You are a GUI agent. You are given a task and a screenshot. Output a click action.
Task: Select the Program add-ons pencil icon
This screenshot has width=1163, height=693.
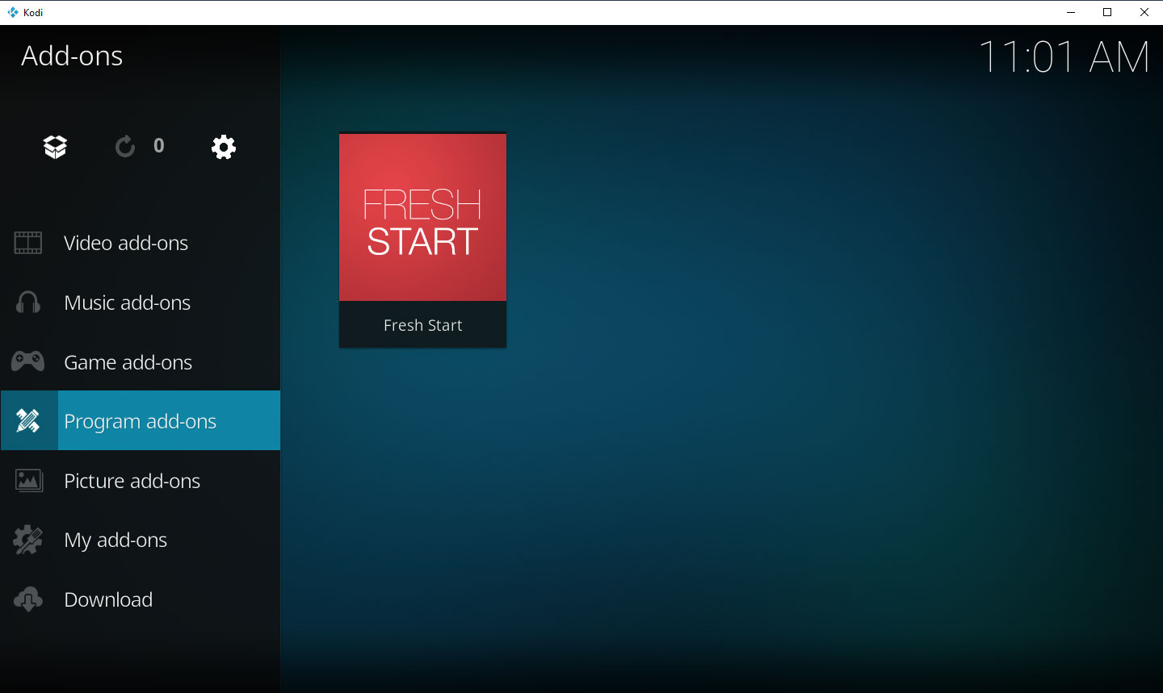click(28, 420)
